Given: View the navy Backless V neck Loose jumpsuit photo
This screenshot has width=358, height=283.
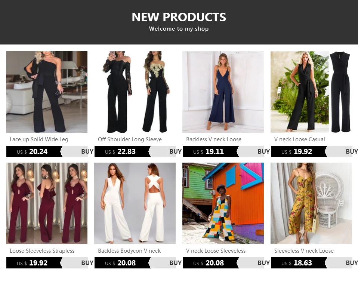Looking at the screenshot, I should click(223, 92).
